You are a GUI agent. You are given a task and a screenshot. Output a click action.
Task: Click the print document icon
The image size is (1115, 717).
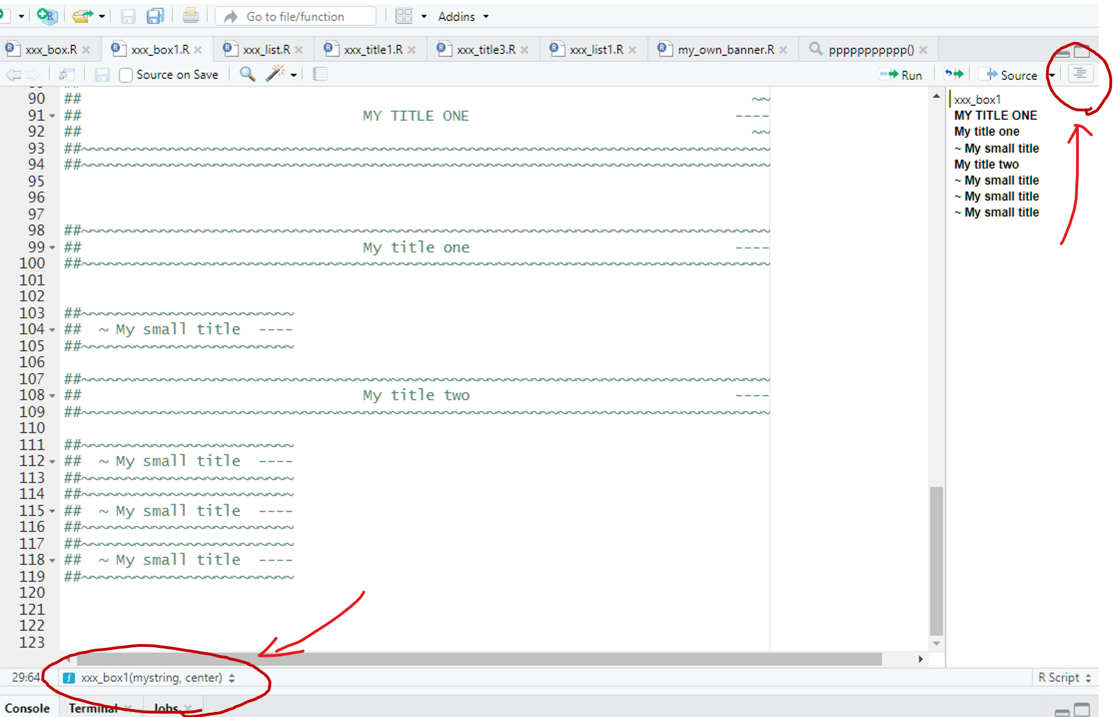[191, 16]
